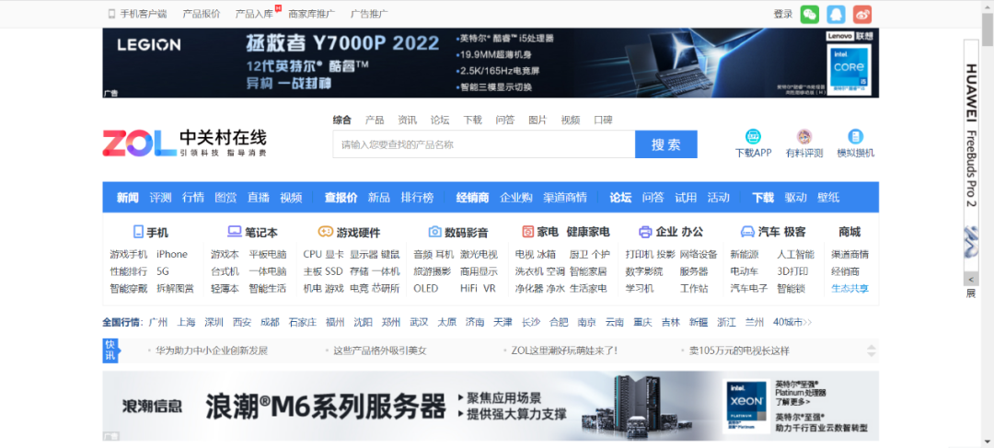The height and width of the screenshot is (448, 994).
Task: Select the 论坛 search tab
Action: pyautogui.click(x=440, y=120)
